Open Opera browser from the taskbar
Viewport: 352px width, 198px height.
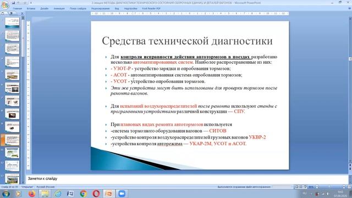coord(96,194)
